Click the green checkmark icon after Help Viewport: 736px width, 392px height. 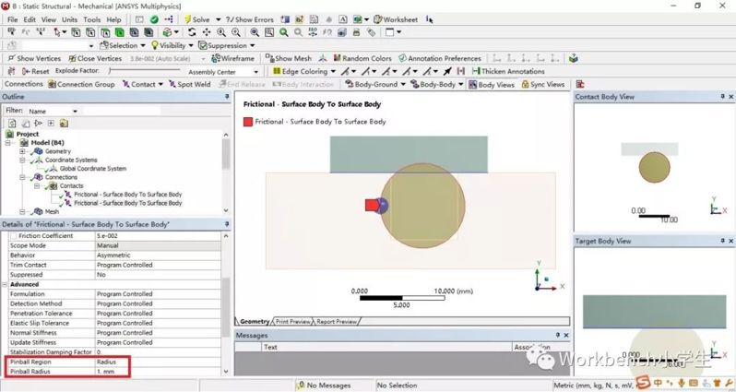[154, 19]
